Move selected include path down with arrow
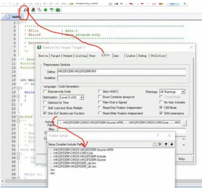This screenshot has width=202, height=188. pyautogui.click(x=171, y=144)
